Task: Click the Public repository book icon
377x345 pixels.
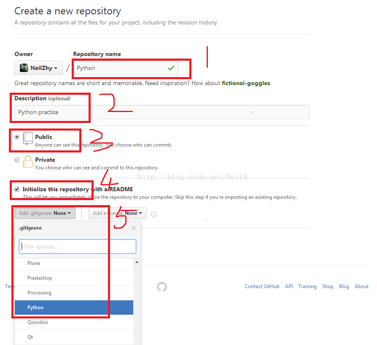Action: click(x=28, y=139)
